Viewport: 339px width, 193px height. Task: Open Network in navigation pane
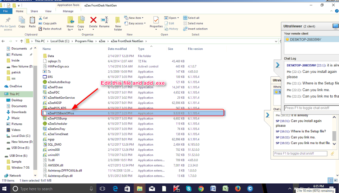point(15,175)
